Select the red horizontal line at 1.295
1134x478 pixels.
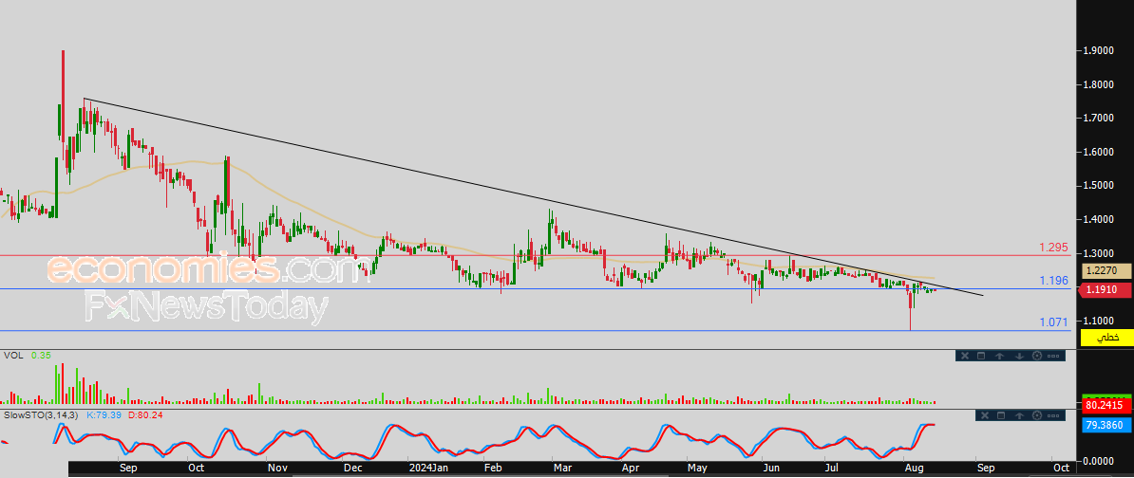point(535,256)
